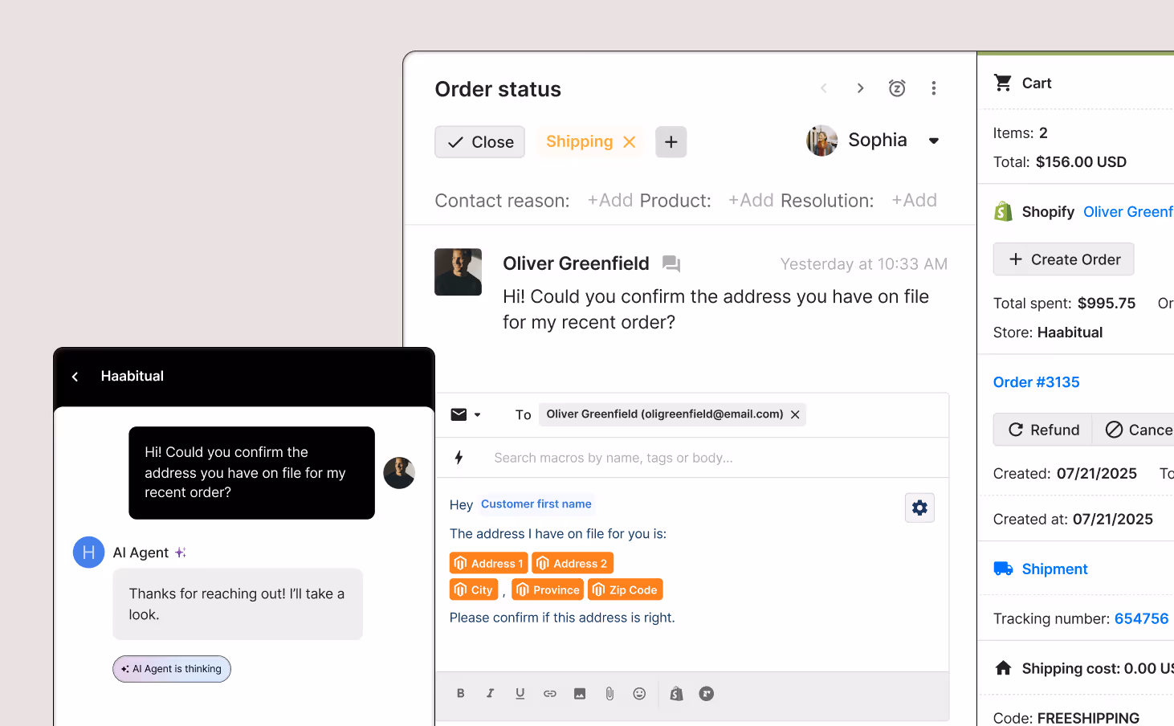This screenshot has height=726, width=1174.
Task: Click customer avatar in Haabitual chat
Action: [x=399, y=473]
